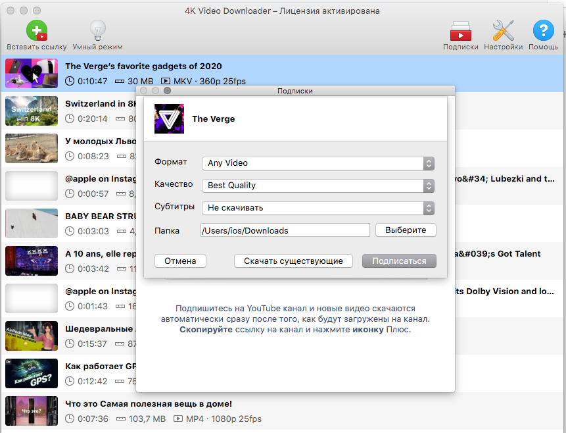Click title 'Что это Самая полезная вещь в доме!'
Image resolution: width=566 pixels, height=433 pixels.
[149, 404]
